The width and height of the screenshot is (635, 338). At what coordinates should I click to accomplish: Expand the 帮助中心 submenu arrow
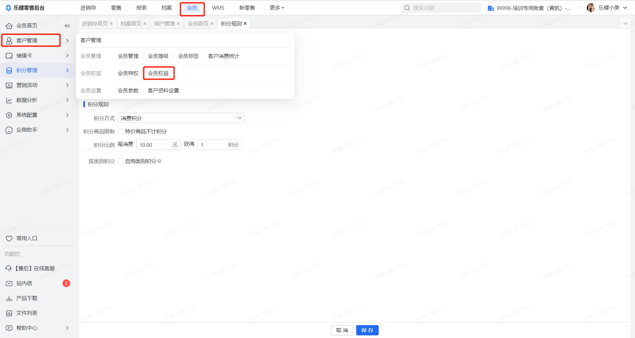coord(67,328)
